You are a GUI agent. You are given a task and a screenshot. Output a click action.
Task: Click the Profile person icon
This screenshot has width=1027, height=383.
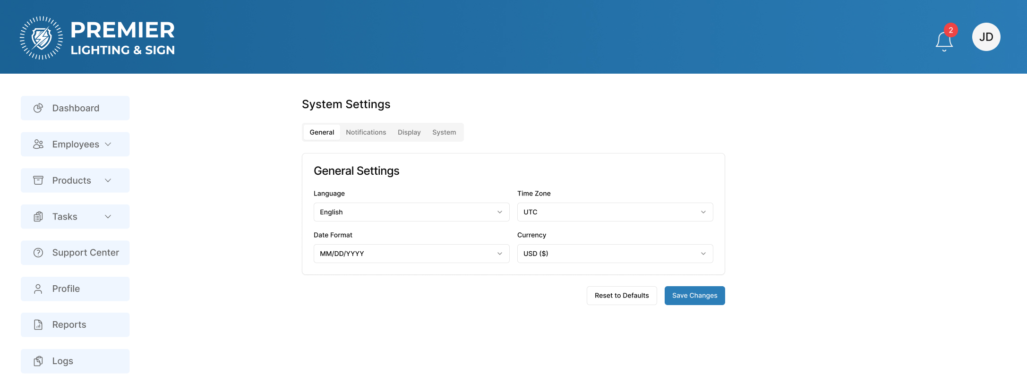pyautogui.click(x=38, y=289)
